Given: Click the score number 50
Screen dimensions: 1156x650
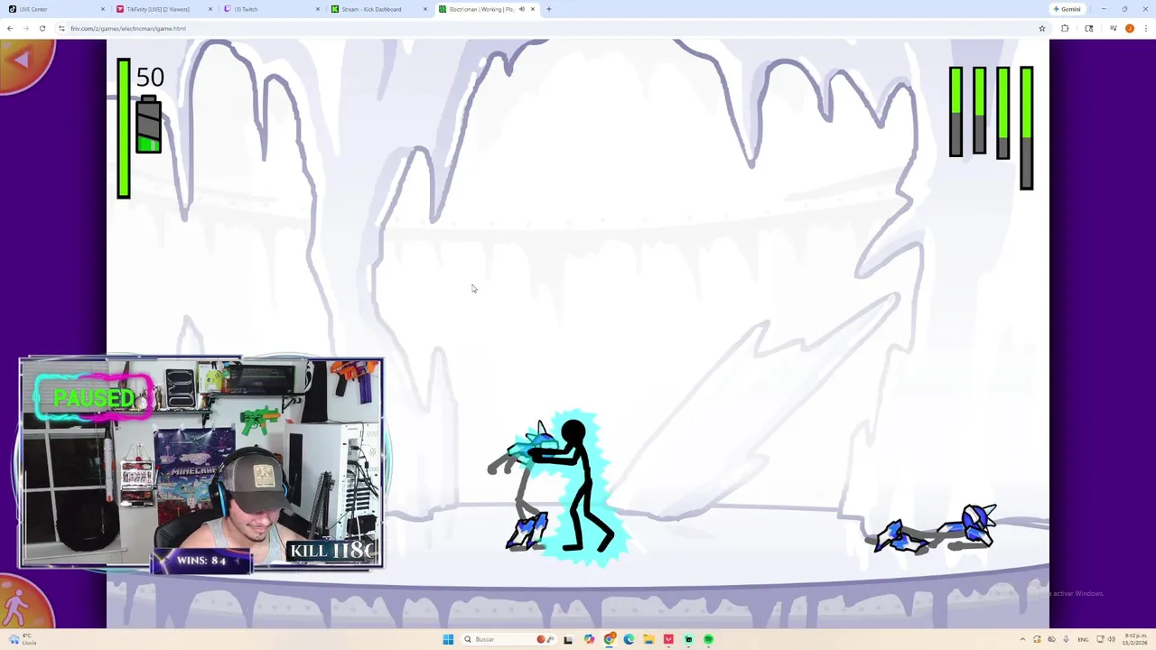Looking at the screenshot, I should click(x=150, y=78).
